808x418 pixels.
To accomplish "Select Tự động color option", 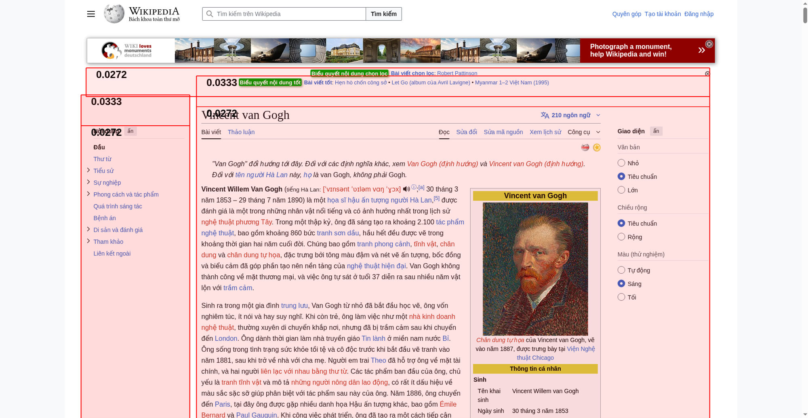I will [621, 270].
